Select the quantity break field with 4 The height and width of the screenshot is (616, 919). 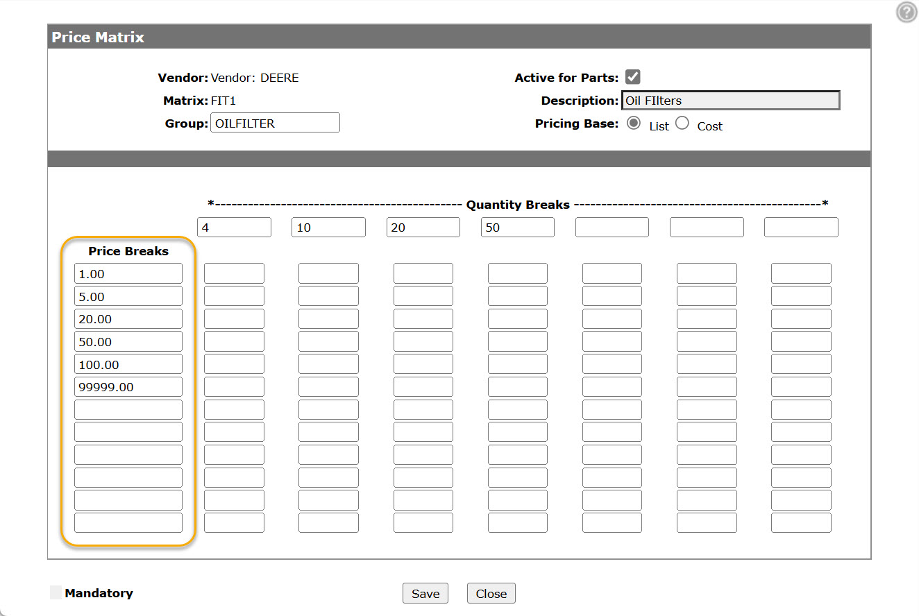234,227
